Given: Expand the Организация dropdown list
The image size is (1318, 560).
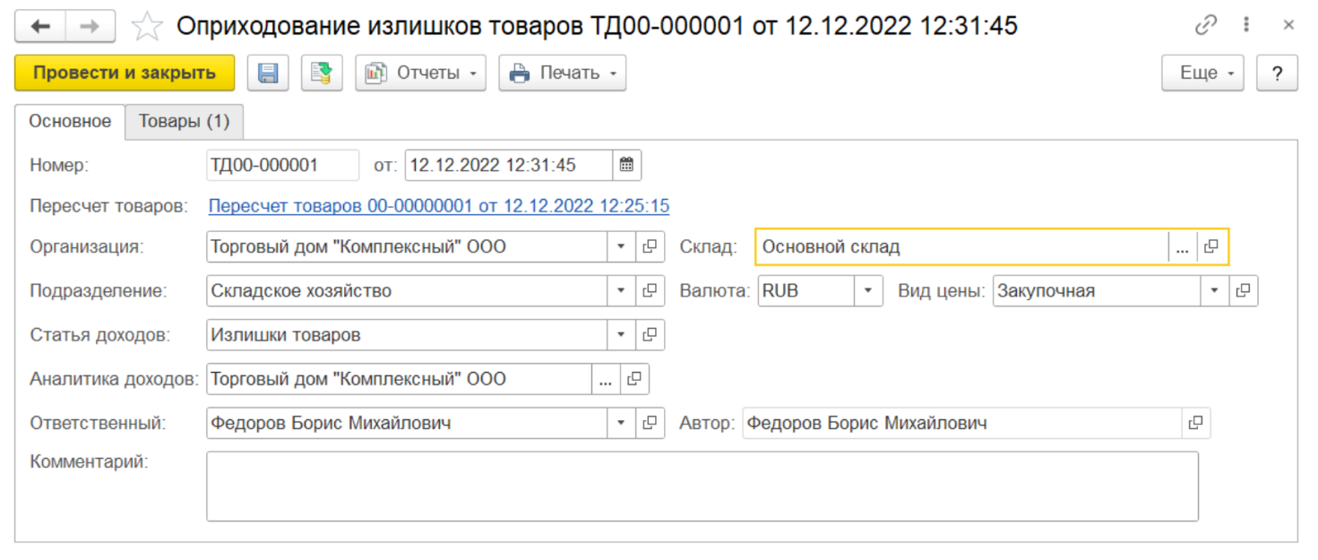Looking at the screenshot, I should [622, 246].
